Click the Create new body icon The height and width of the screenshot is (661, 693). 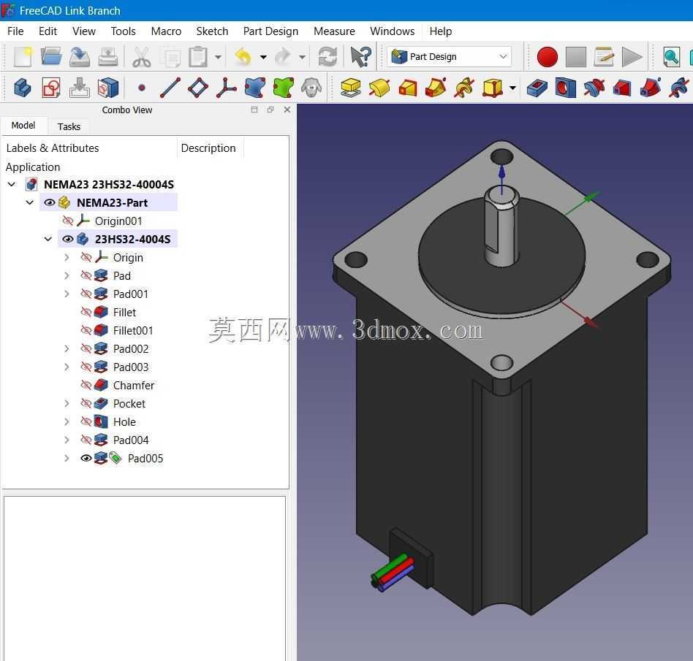[x=23, y=88]
